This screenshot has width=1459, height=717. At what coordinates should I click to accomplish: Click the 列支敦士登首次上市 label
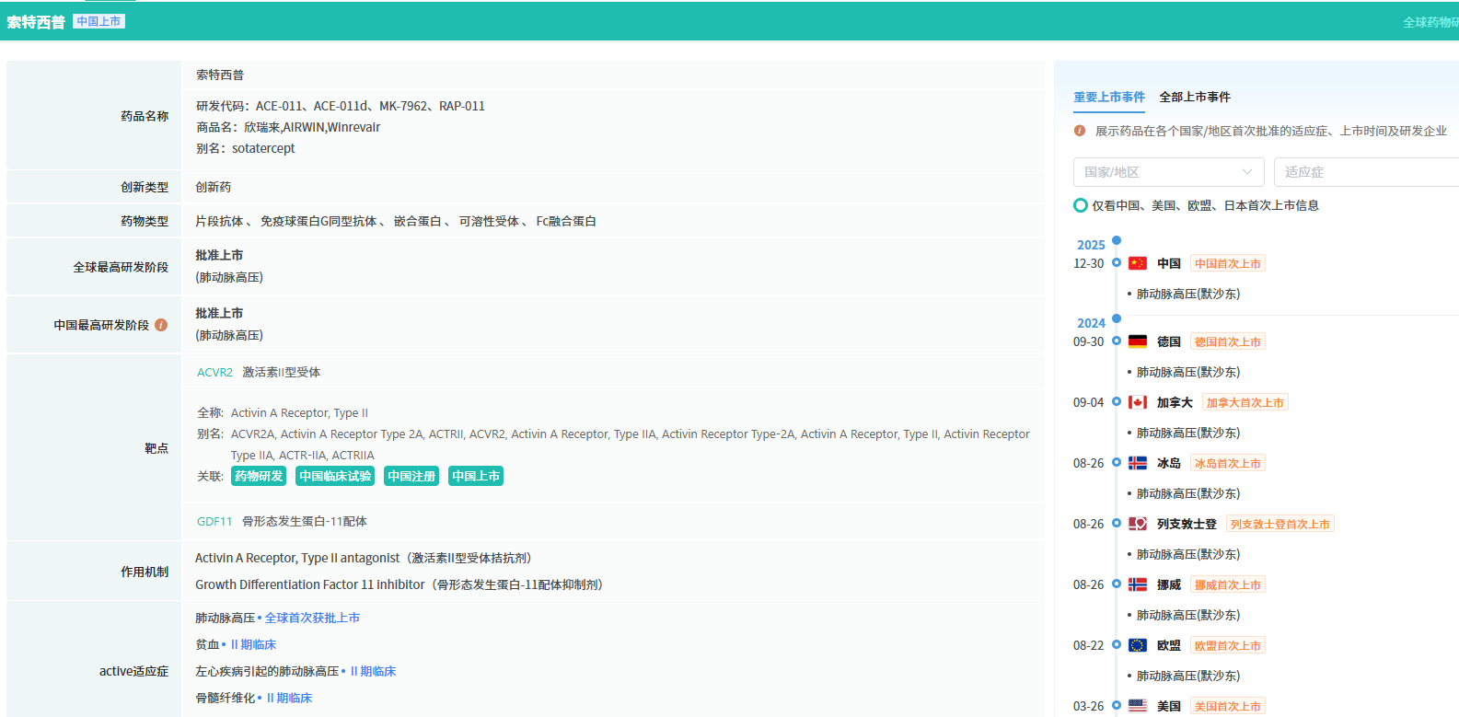point(1280,524)
